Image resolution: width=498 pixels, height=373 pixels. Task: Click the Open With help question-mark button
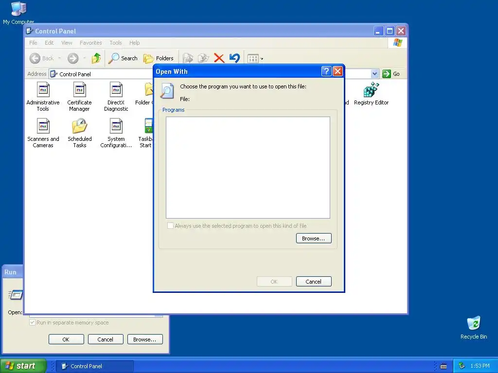pos(326,71)
